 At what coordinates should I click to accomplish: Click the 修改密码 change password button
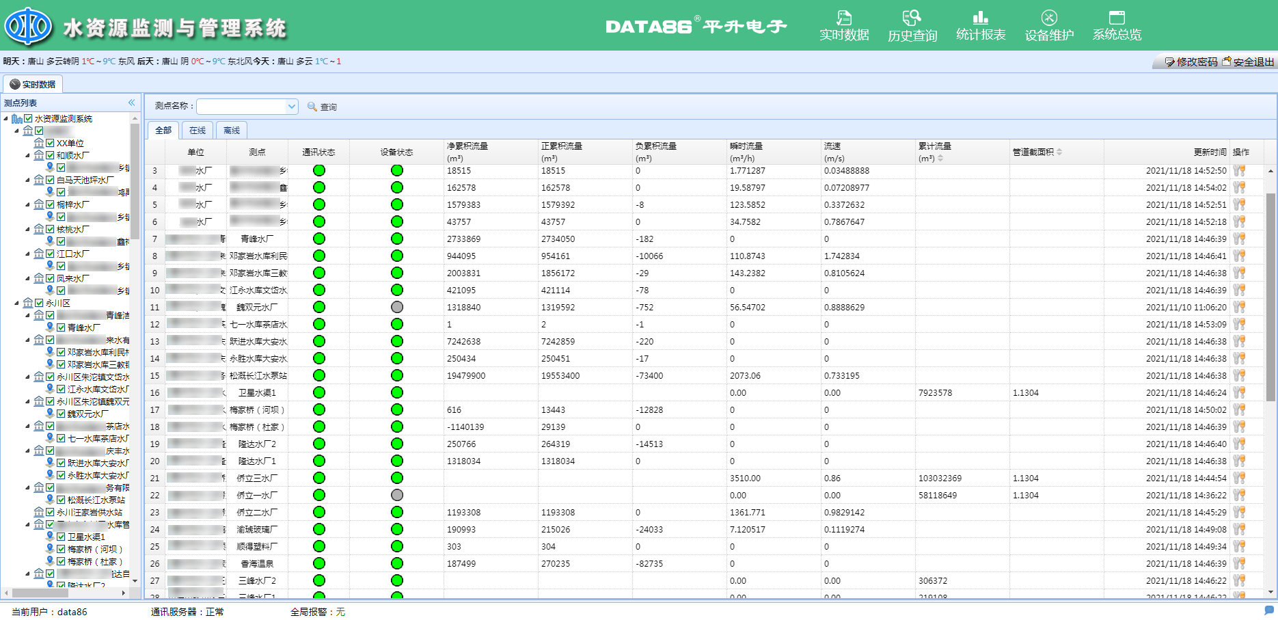pos(1191,62)
